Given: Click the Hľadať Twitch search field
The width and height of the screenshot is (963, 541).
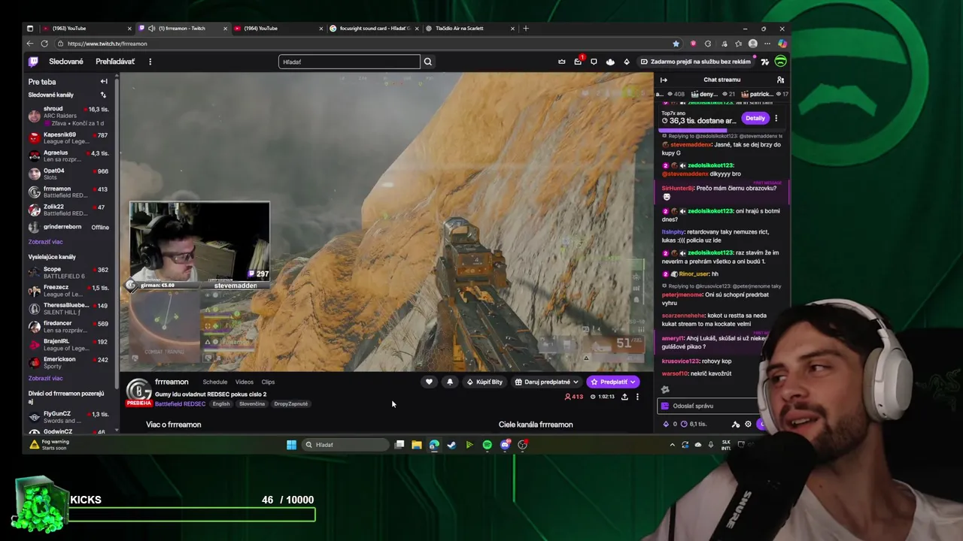Looking at the screenshot, I should pyautogui.click(x=349, y=62).
